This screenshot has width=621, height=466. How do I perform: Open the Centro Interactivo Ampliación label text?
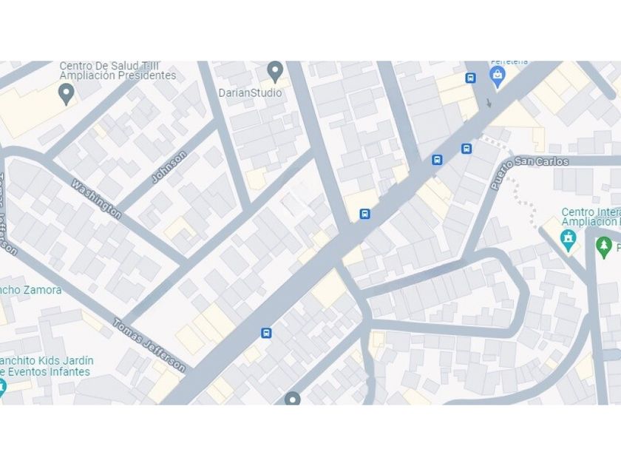point(591,217)
